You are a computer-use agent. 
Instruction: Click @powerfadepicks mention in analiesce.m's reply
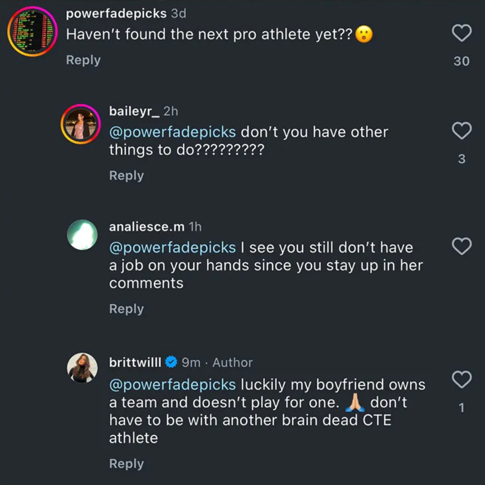point(172,248)
